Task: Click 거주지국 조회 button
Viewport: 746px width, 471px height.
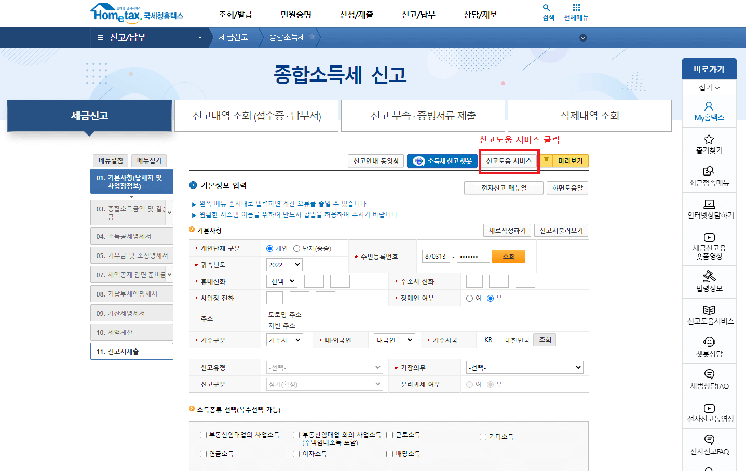Action: 545,340
